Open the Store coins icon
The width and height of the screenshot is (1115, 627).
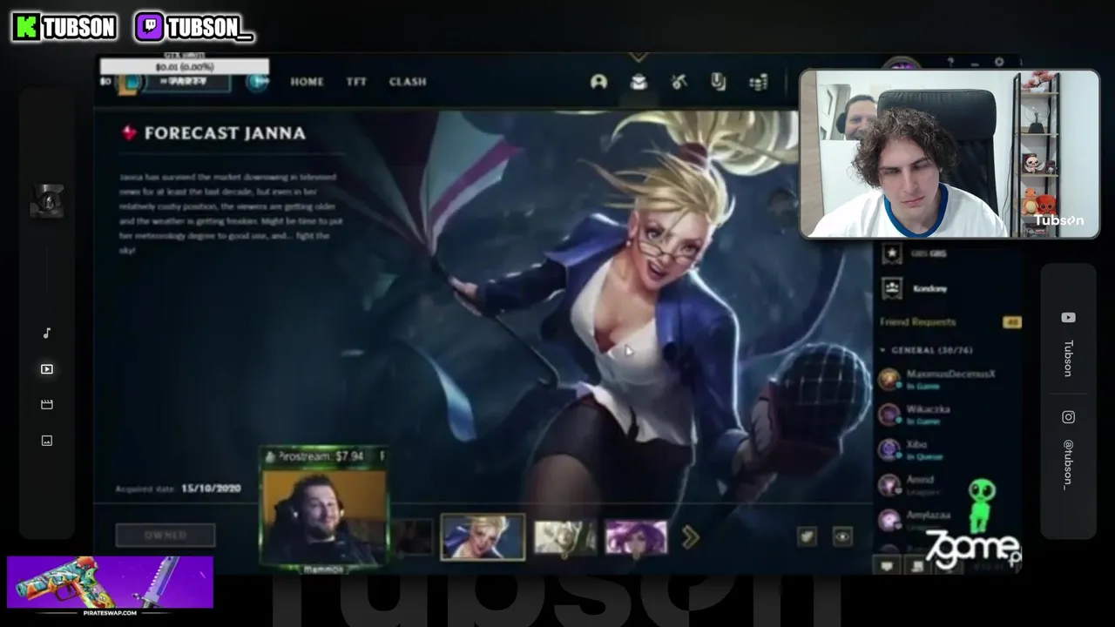[x=758, y=82]
